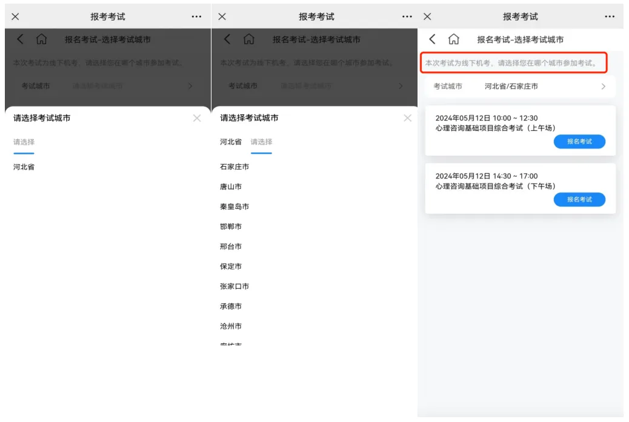Tap the dimmed home icon in the left panel
The width and height of the screenshot is (629, 422).
point(42,39)
